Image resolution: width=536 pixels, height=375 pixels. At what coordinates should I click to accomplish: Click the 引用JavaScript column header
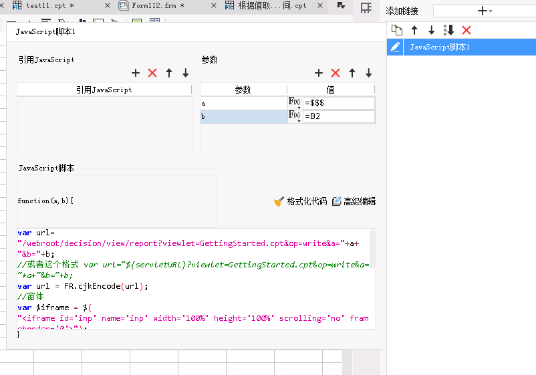point(104,90)
